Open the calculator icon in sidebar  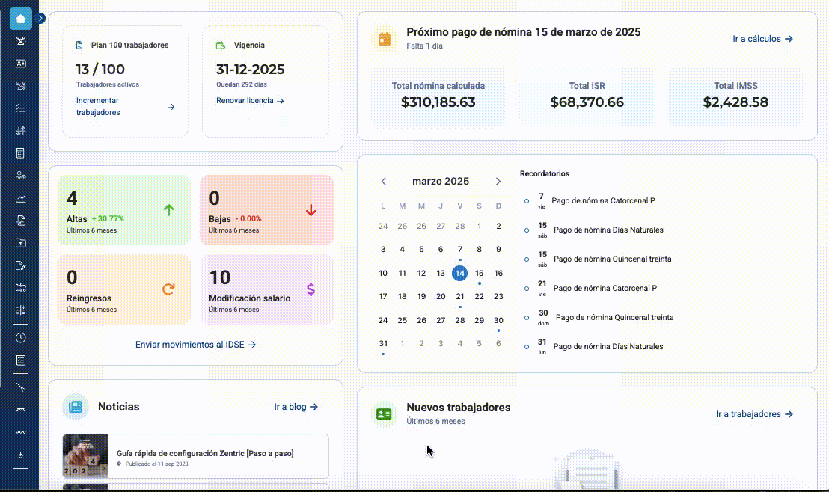point(21,153)
